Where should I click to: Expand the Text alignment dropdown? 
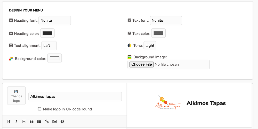pyautogui.click(x=49, y=46)
